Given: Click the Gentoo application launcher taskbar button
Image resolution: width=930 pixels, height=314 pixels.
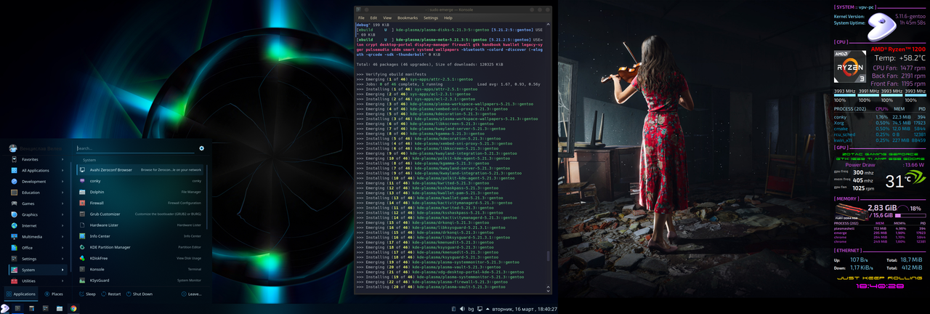Looking at the screenshot, I should 5,309.
